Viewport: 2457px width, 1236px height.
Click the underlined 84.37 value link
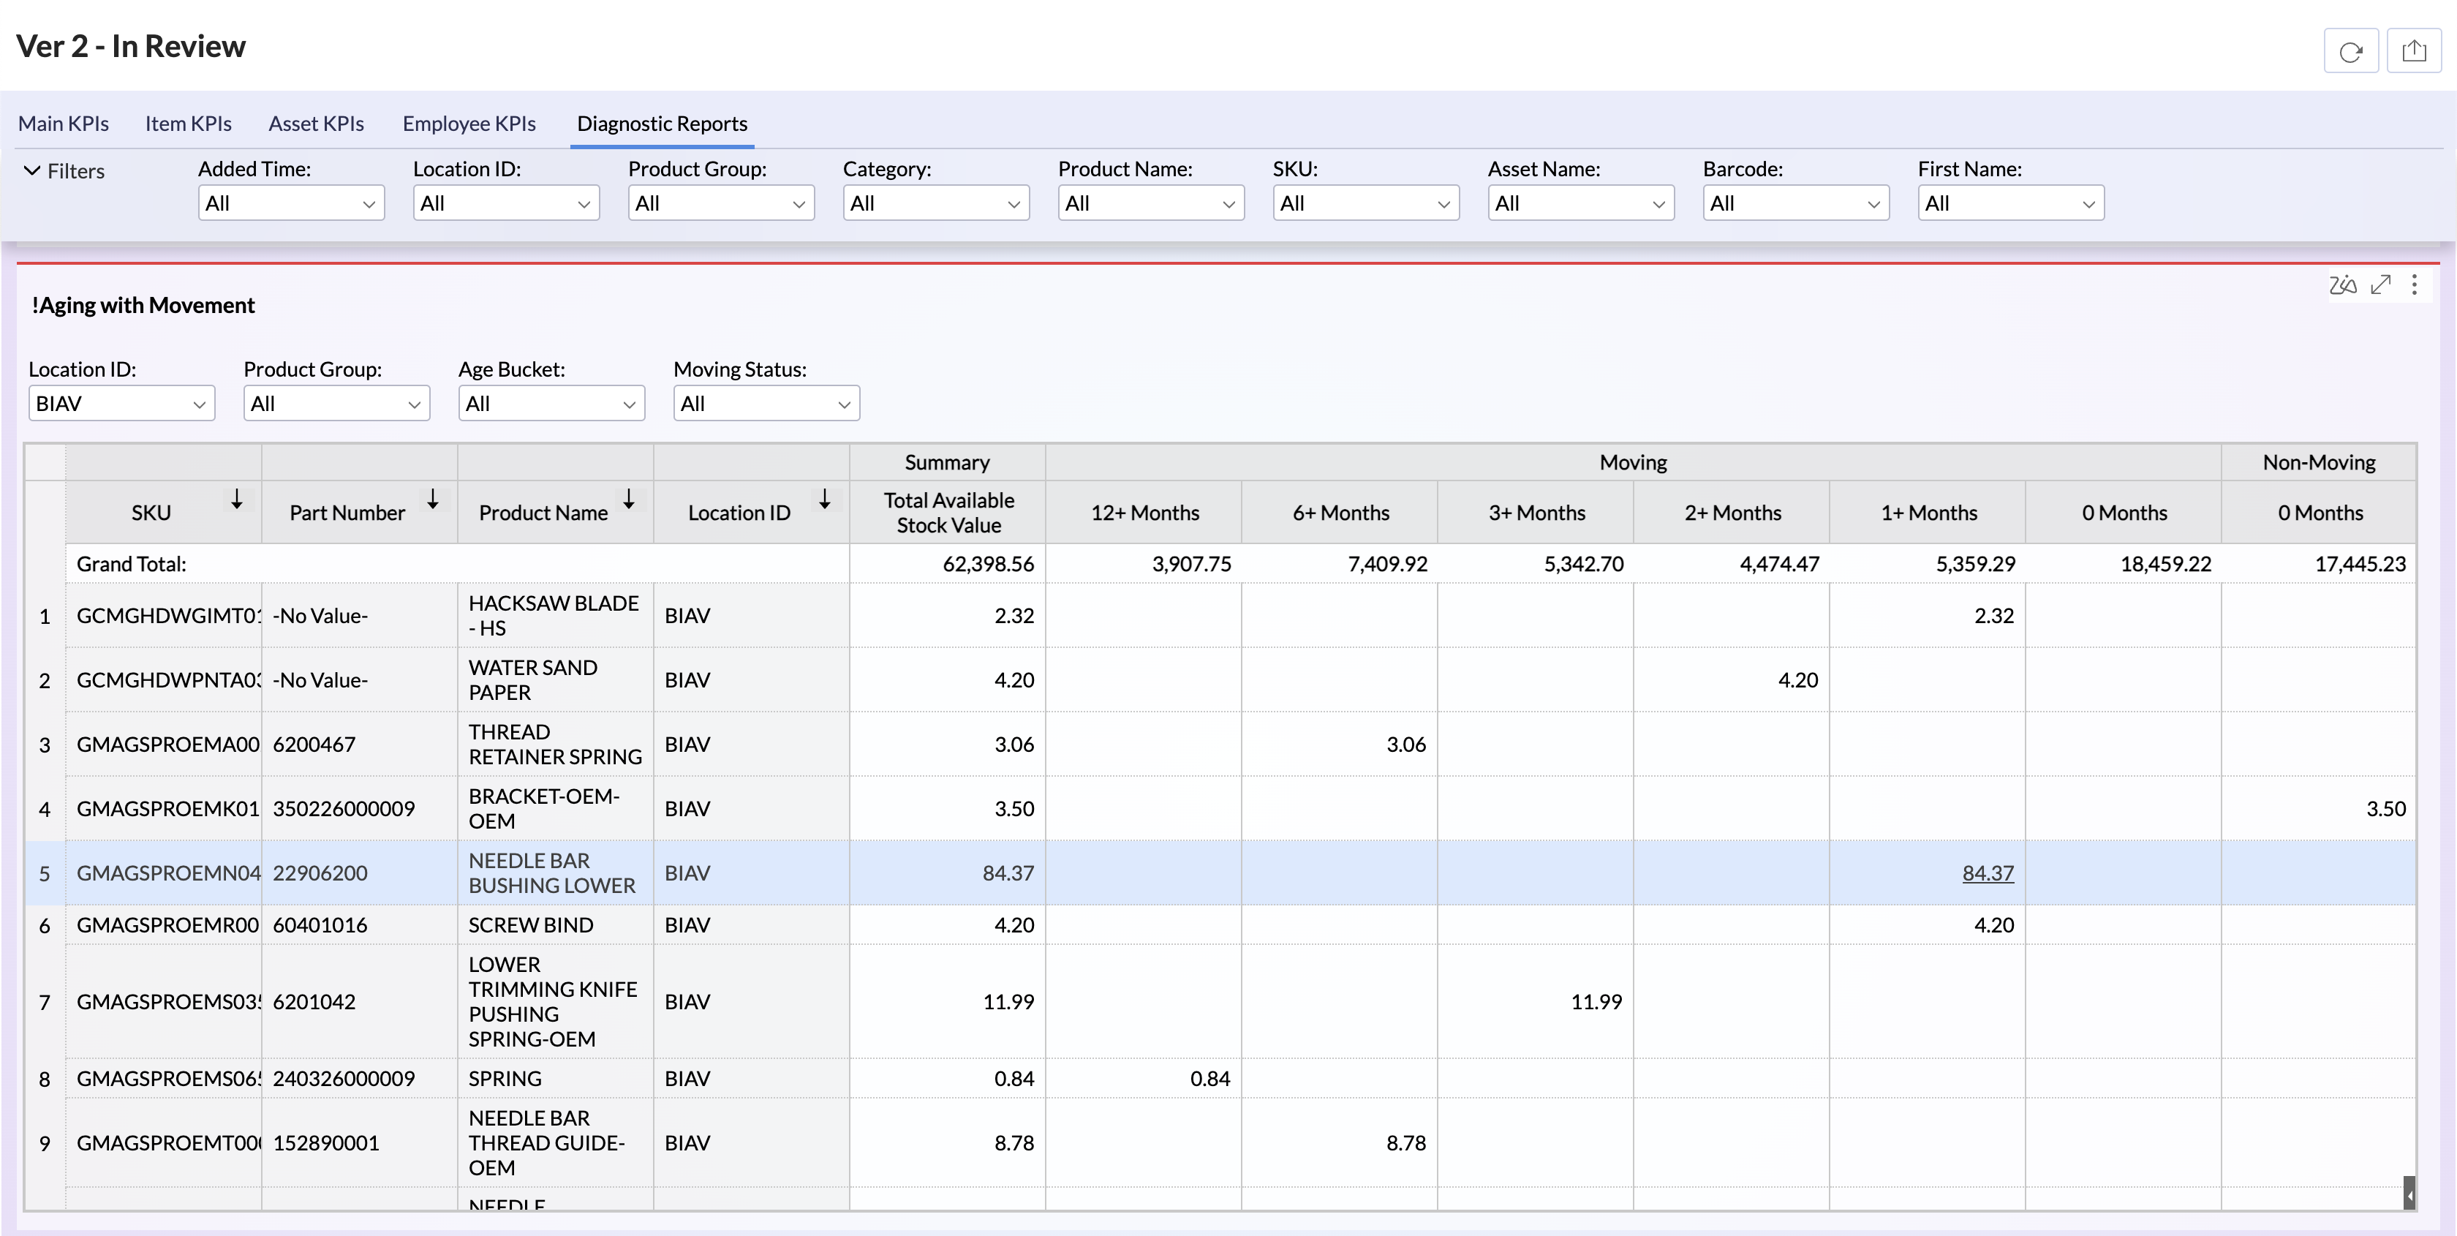tap(1988, 873)
